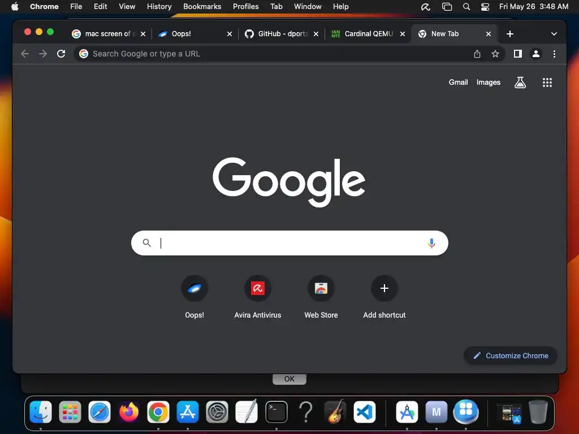Open Customize Chrome
The width and height of the screenshot is (579, 434).
511,356
